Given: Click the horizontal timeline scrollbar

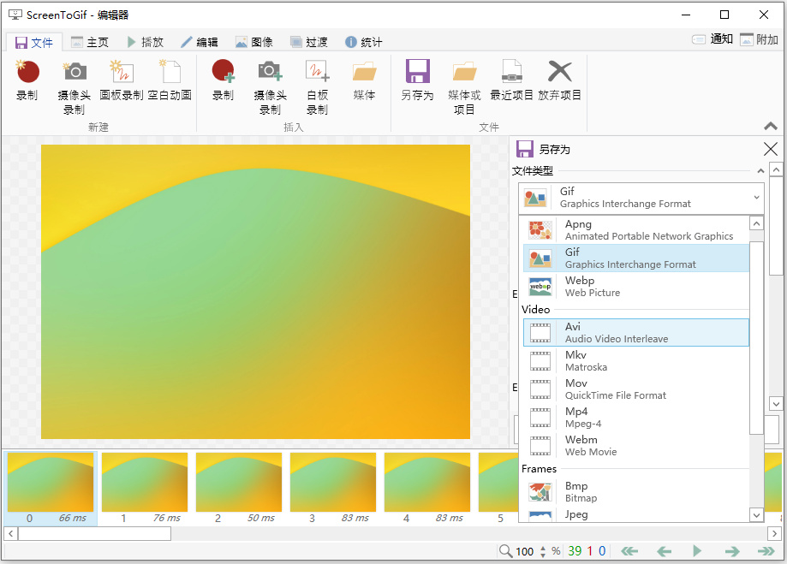Looking at the screenshot, I should click(94, 533).
